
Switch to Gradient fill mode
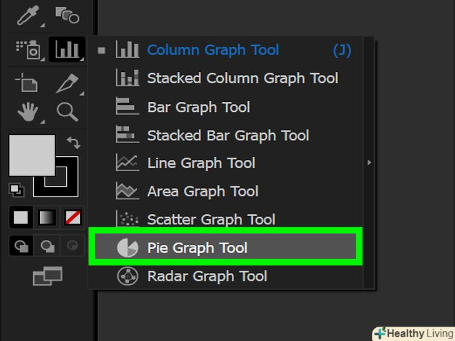pyautogui.click(x=47, y=217)
